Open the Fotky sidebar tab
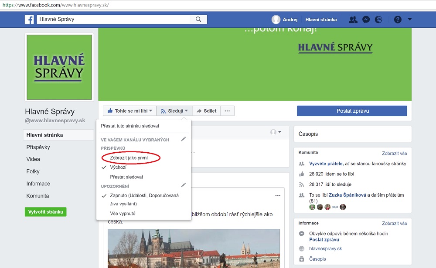436x268 pixels. pos(33,171)
